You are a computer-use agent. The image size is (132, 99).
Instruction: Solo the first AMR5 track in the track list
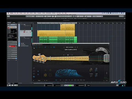[23, 24]
